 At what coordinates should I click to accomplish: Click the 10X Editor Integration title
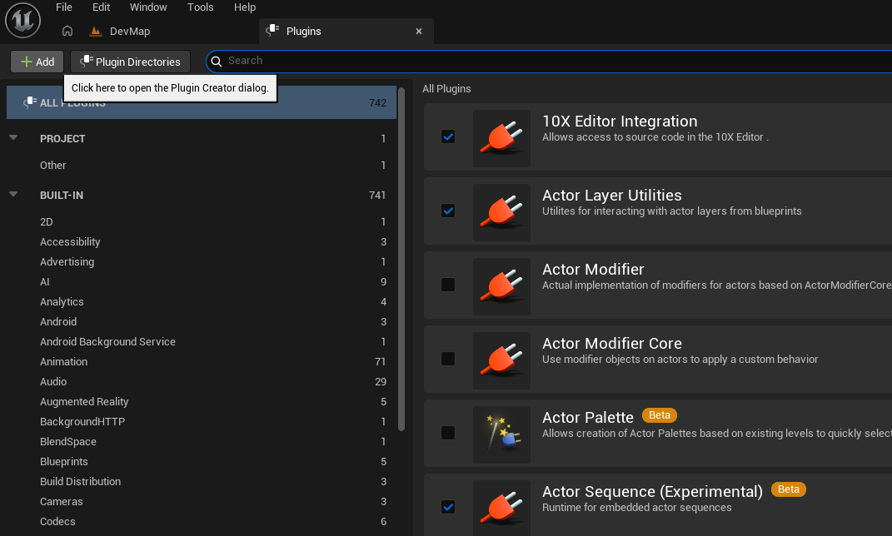(620, 121)
